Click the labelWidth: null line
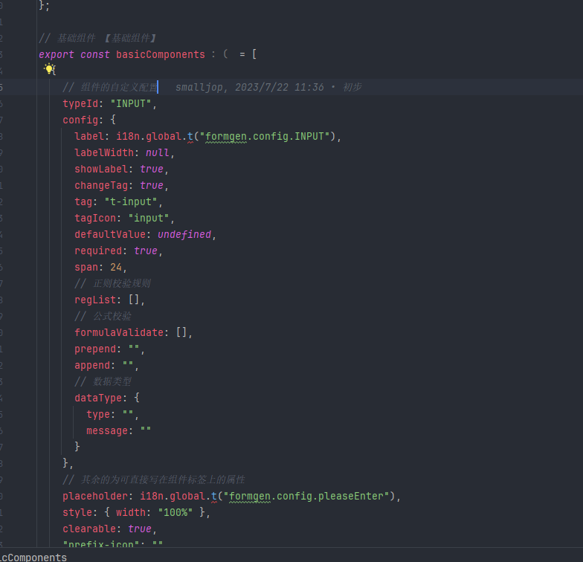This screenshot has height=562, width=583. 124,152
